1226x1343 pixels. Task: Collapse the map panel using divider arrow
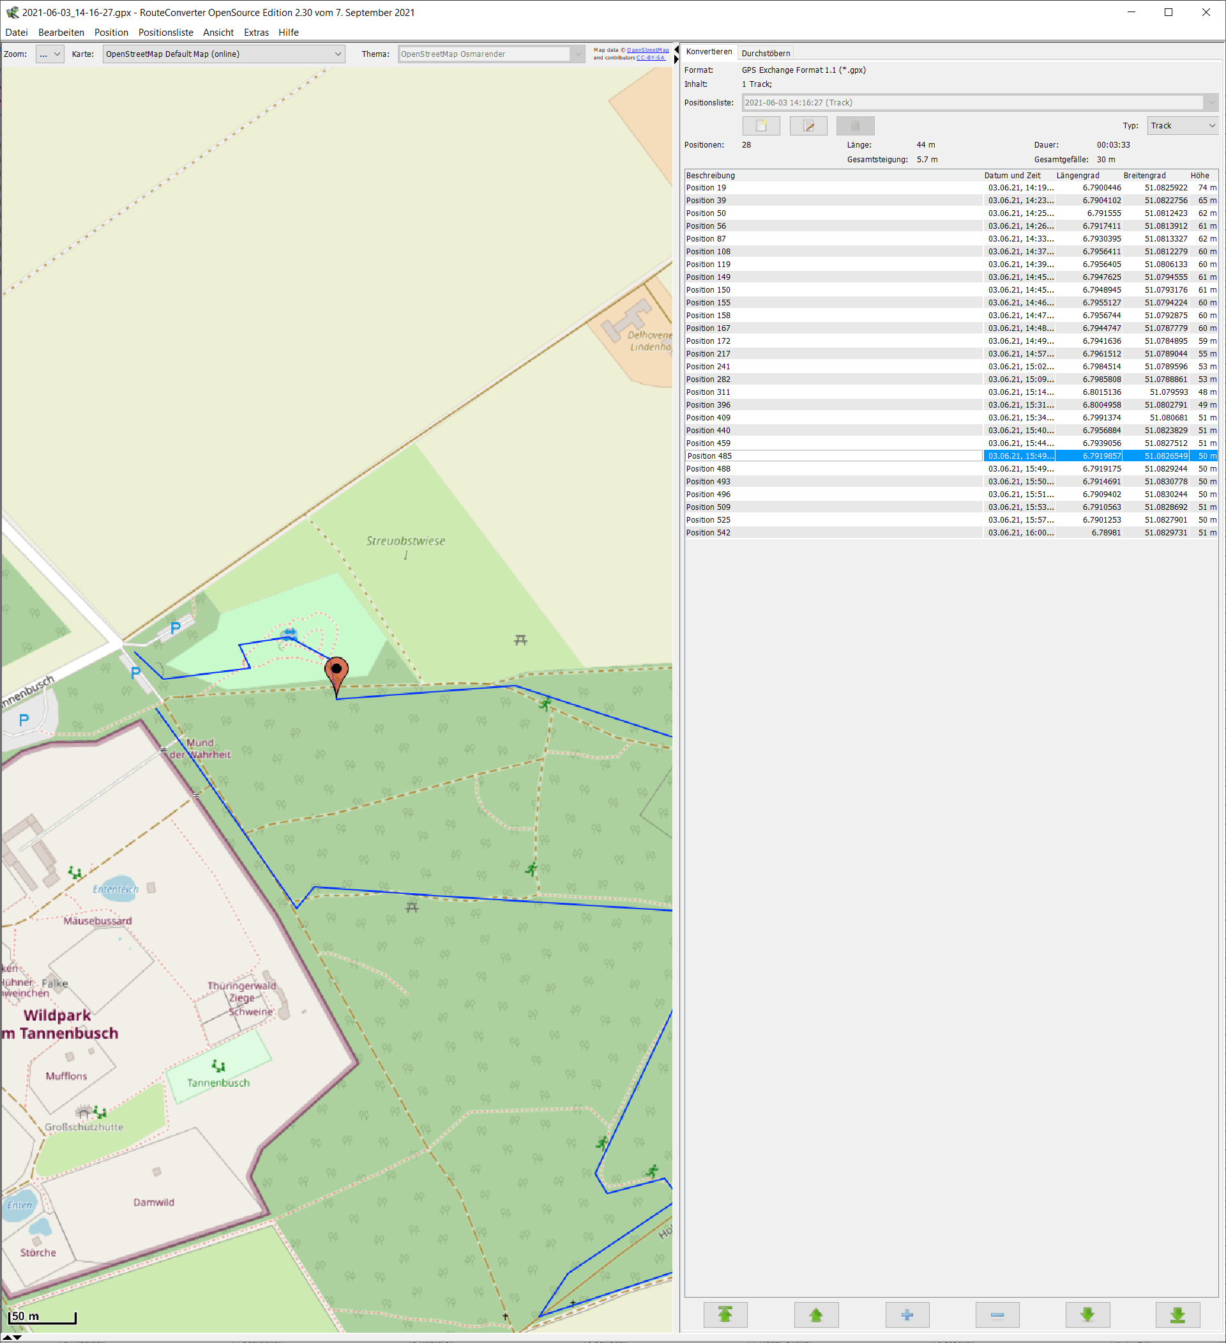676,49
